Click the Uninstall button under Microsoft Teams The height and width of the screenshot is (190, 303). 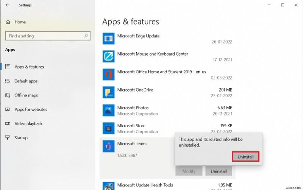pos(219,171)
